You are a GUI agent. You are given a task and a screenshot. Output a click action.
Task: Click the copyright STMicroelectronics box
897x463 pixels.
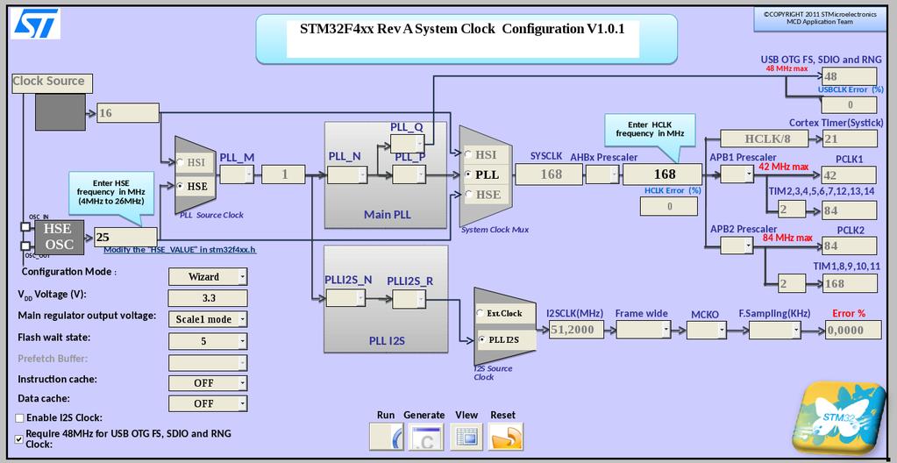pyautogui.click(x=819, y=19)
